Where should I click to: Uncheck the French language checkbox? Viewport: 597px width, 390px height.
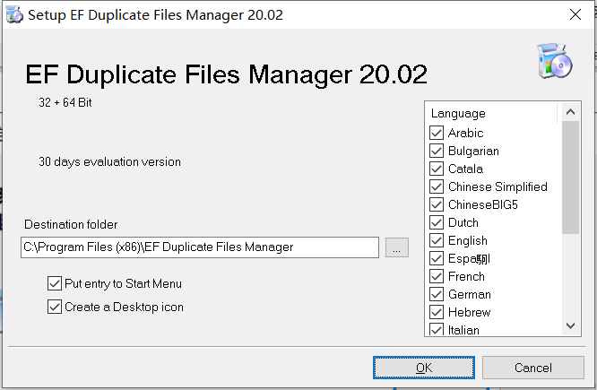437,276
